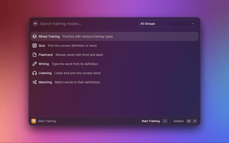The image size is (229, 143).
Task: Open the All Groups dropdown
Action: [x=167, y=24]
